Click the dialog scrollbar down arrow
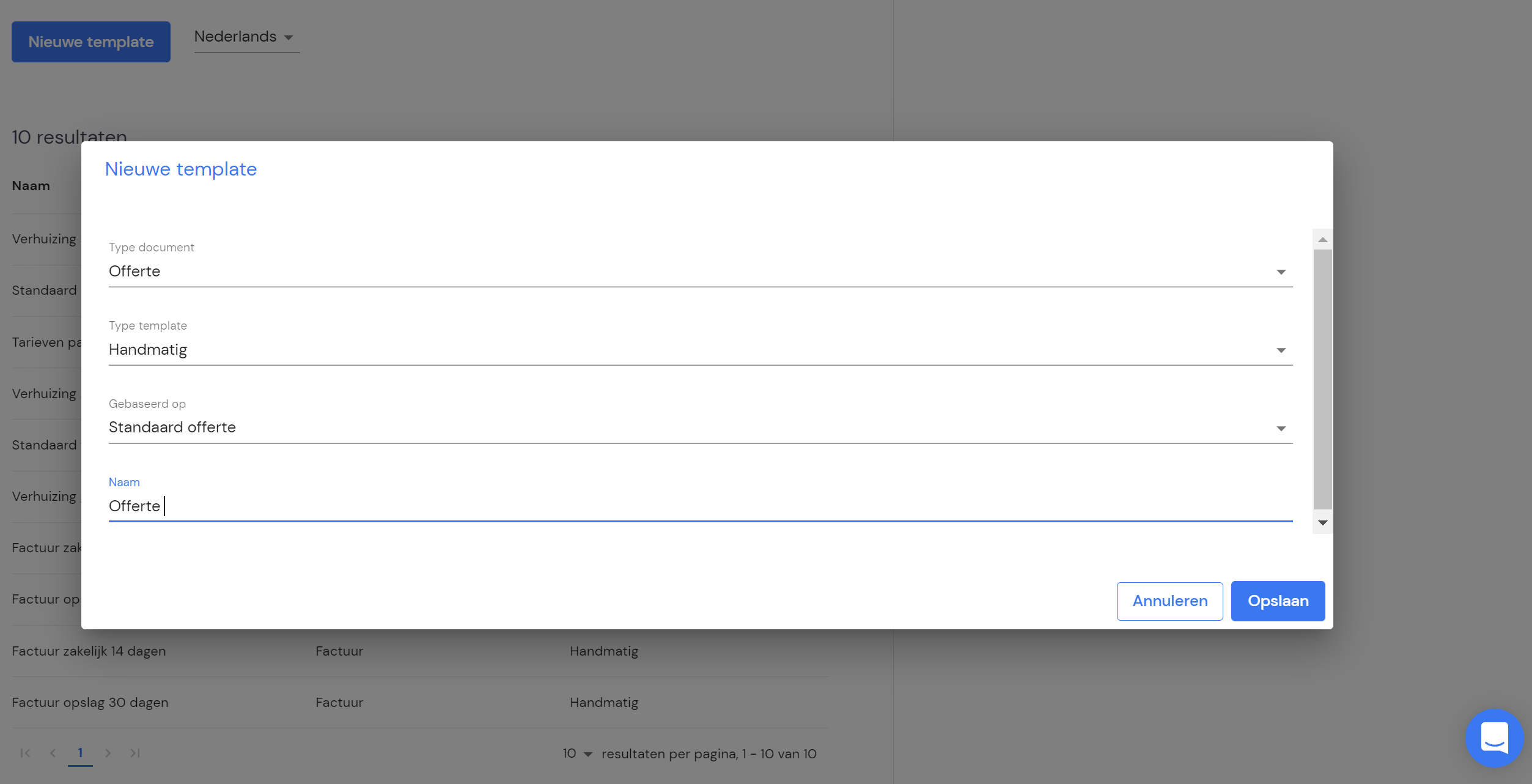Viewport: 1532px width, 784px height. [1322, 523]
